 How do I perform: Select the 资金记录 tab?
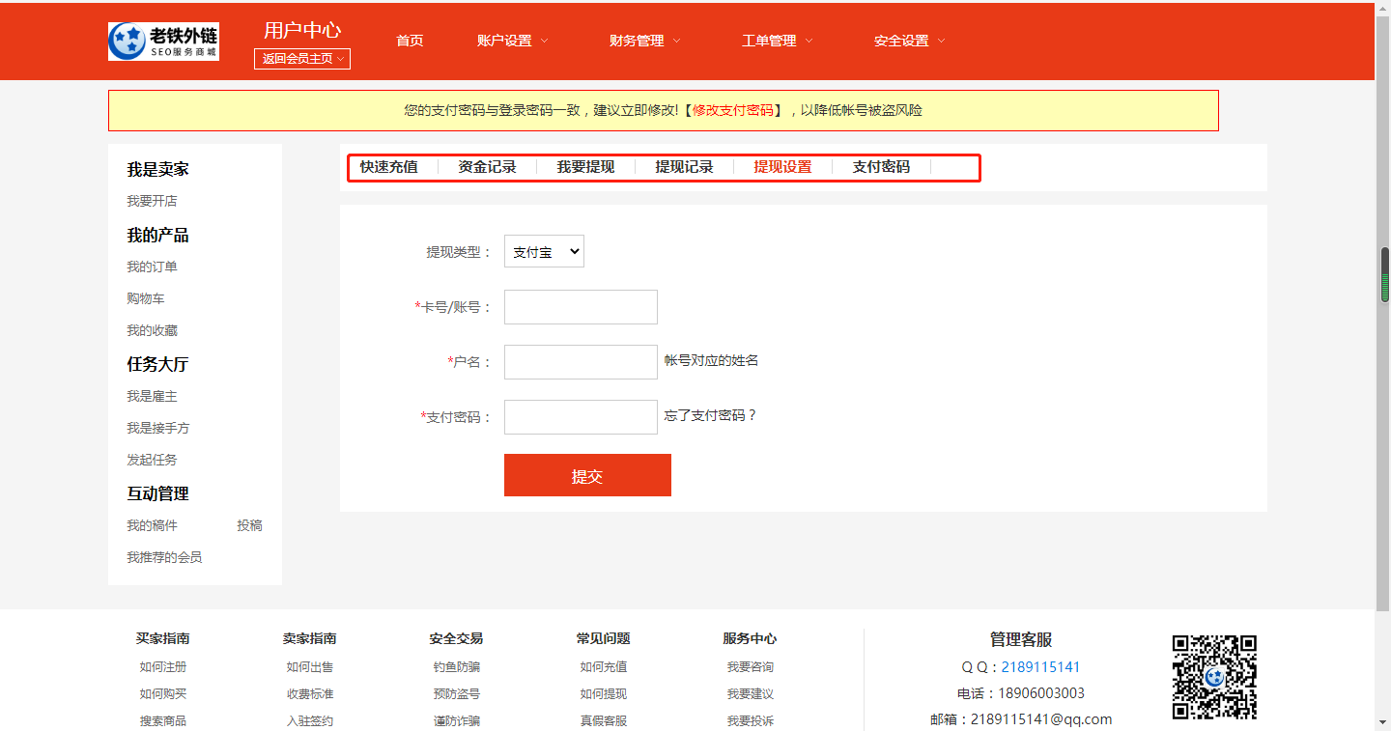point(487,166)
